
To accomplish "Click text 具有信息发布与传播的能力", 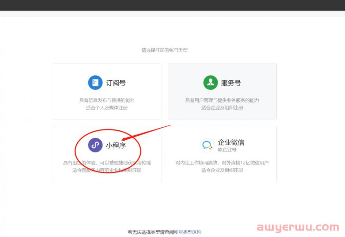I will click(x=107, y=100).
